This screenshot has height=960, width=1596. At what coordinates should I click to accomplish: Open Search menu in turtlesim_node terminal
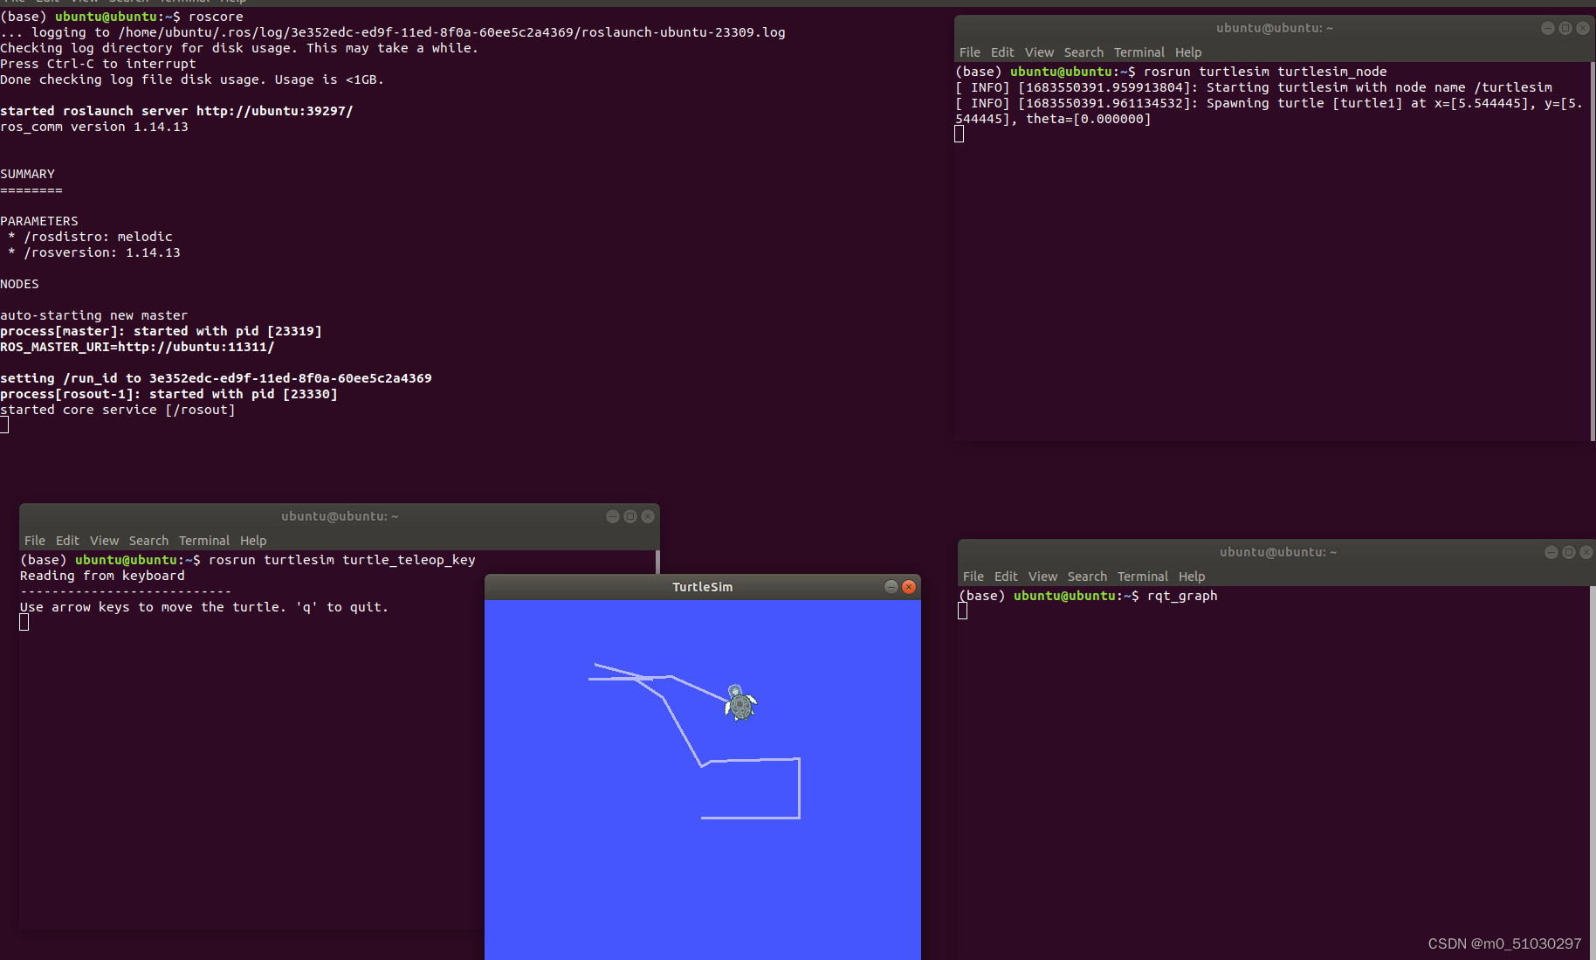point(1083,52)
